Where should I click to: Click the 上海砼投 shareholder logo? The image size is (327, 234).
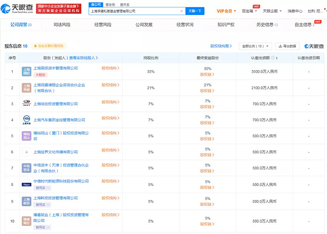(27, 201)
